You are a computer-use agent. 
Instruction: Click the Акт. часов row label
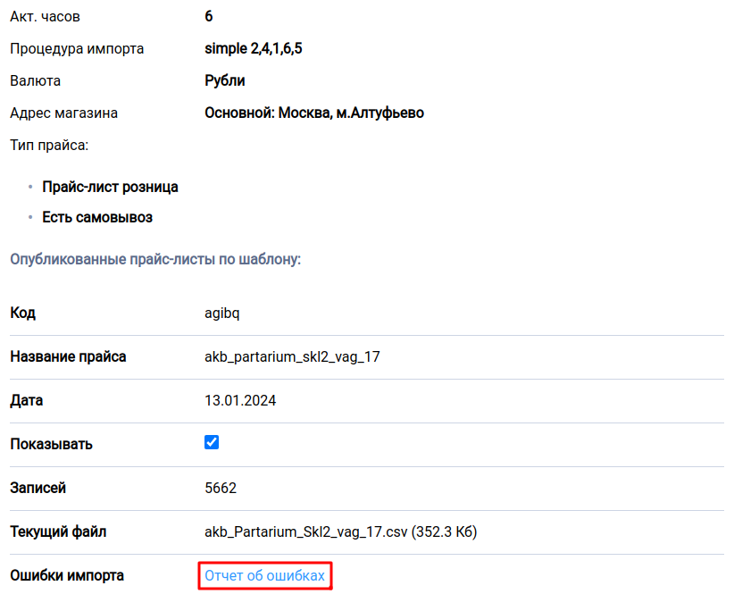pos(46,16)
